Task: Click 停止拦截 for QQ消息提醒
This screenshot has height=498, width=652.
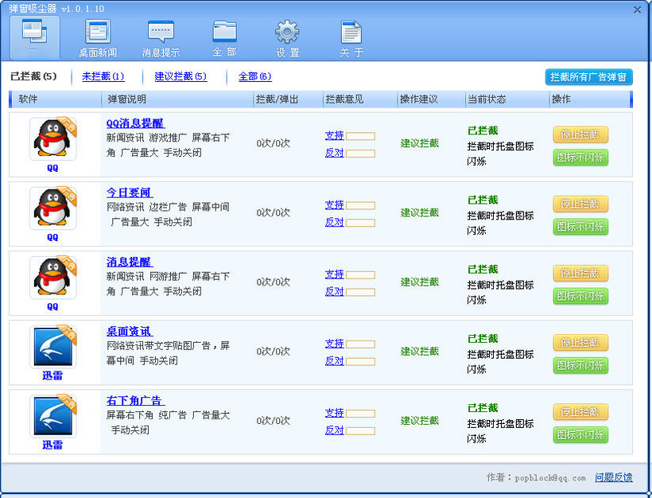Action: pyautogui.click(x=580, y=134)
